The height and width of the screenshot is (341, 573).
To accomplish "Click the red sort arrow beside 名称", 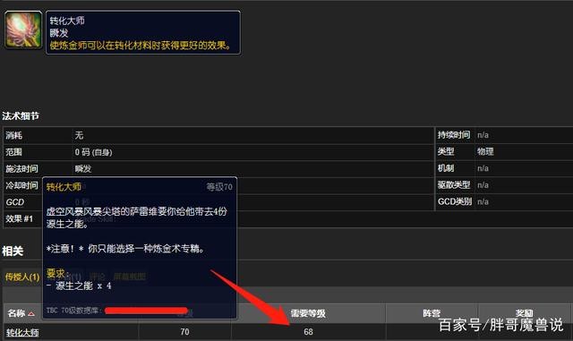I will (x=31, y=313).
